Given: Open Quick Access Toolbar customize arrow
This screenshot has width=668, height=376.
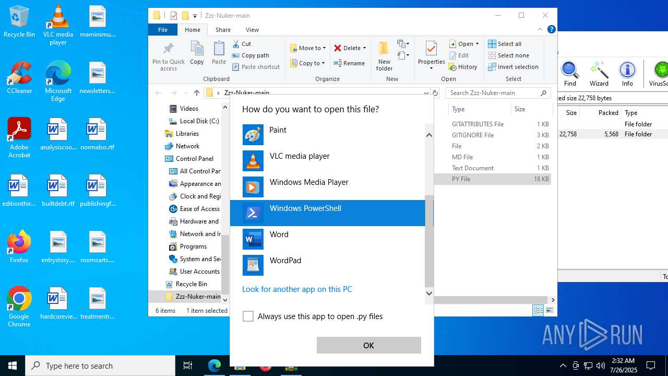Looking at the screenshot, I should pyautogui.click(x=195, y=16).
